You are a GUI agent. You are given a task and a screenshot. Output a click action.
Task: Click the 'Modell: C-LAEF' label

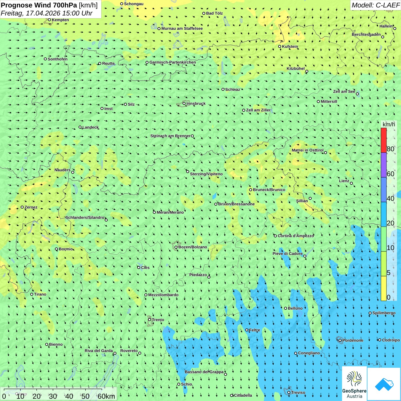(376, 5)
